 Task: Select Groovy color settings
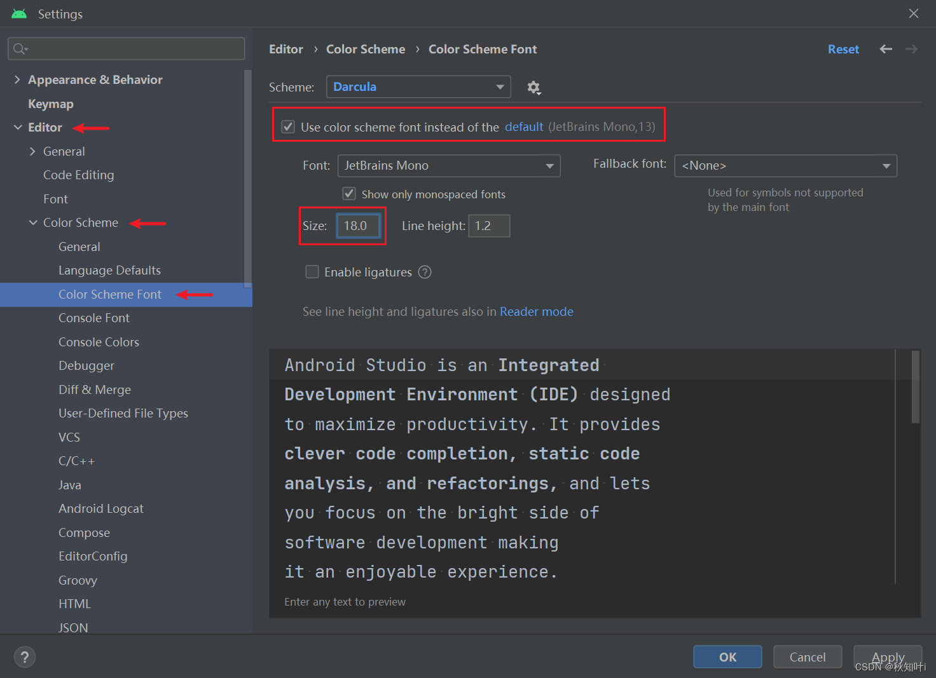[x=78, y=580]
